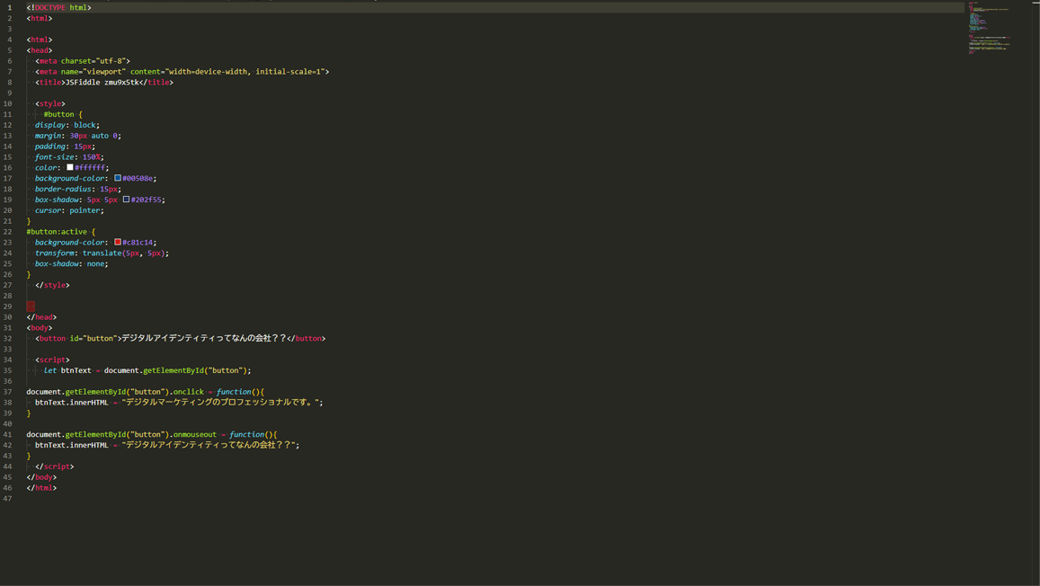Click the "onmouseout" handler name

tap(195, 435)
